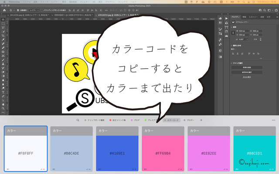Select the Zoom tool in toolbox

click(3, 108)
